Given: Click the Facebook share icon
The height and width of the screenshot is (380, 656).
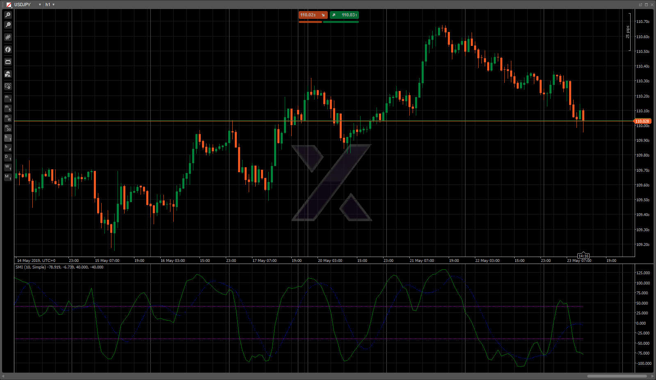Looking at the screenshot, I should tap(8, 50).
